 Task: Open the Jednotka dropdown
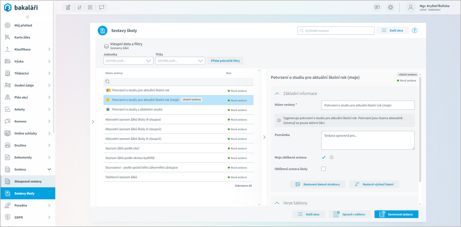(128, 61)
